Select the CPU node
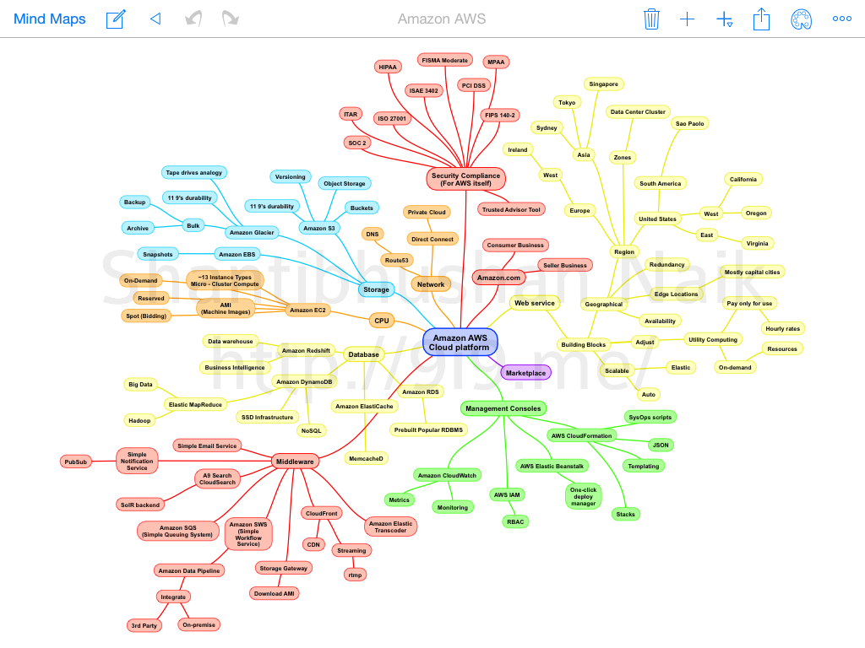 (x=382, y=320)
